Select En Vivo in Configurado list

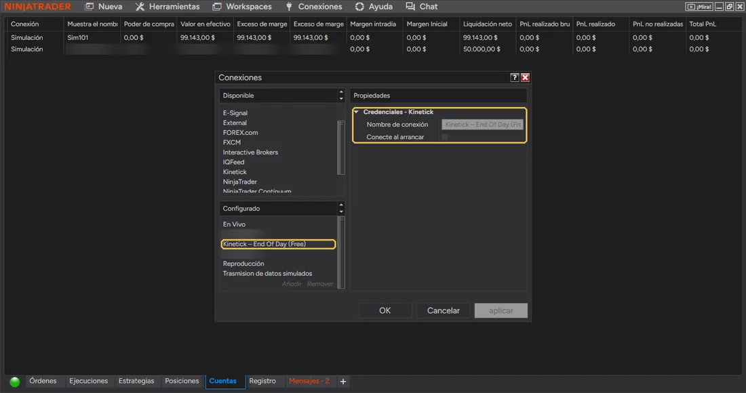234,224
